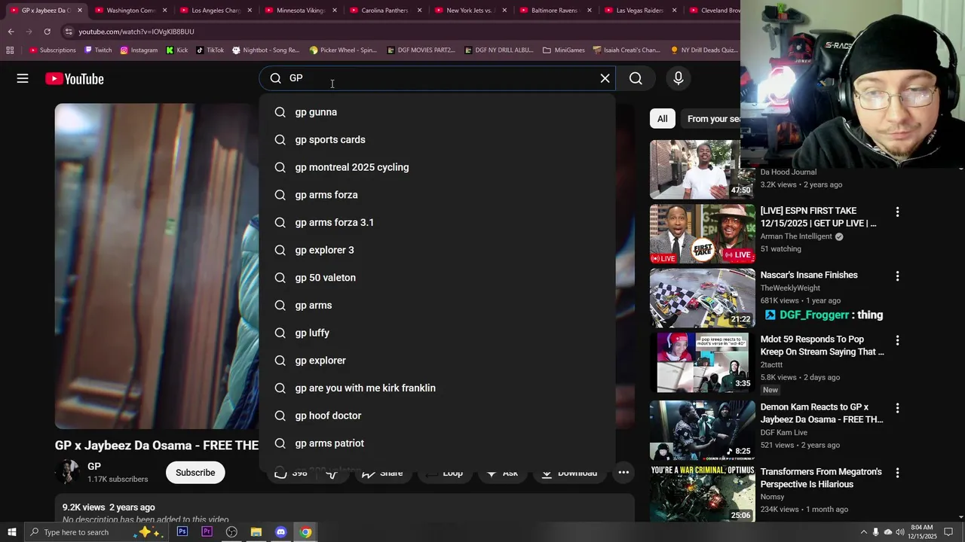Reload the page
The image size is (965, 542).
[x=47, y=32]
